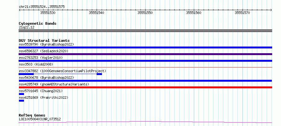Click the Cytogenetic Bands track title
Viewport: 281px width, 126px height.
click(x=38, y=23)
